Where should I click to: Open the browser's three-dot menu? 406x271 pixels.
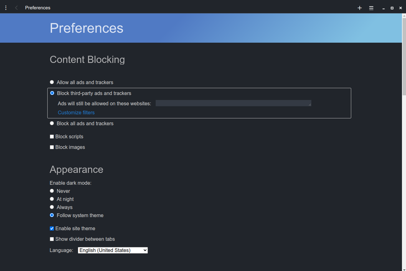6,7
